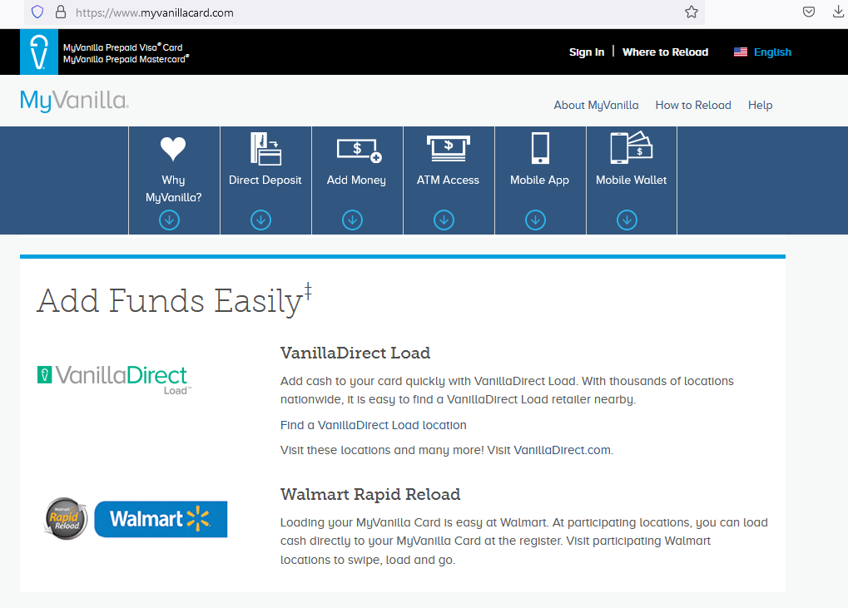Image resolution: width=848 pixels, height=608 pixels.
Task: Click the Add Funds Easily heading
Action: (x=174, y=300)
